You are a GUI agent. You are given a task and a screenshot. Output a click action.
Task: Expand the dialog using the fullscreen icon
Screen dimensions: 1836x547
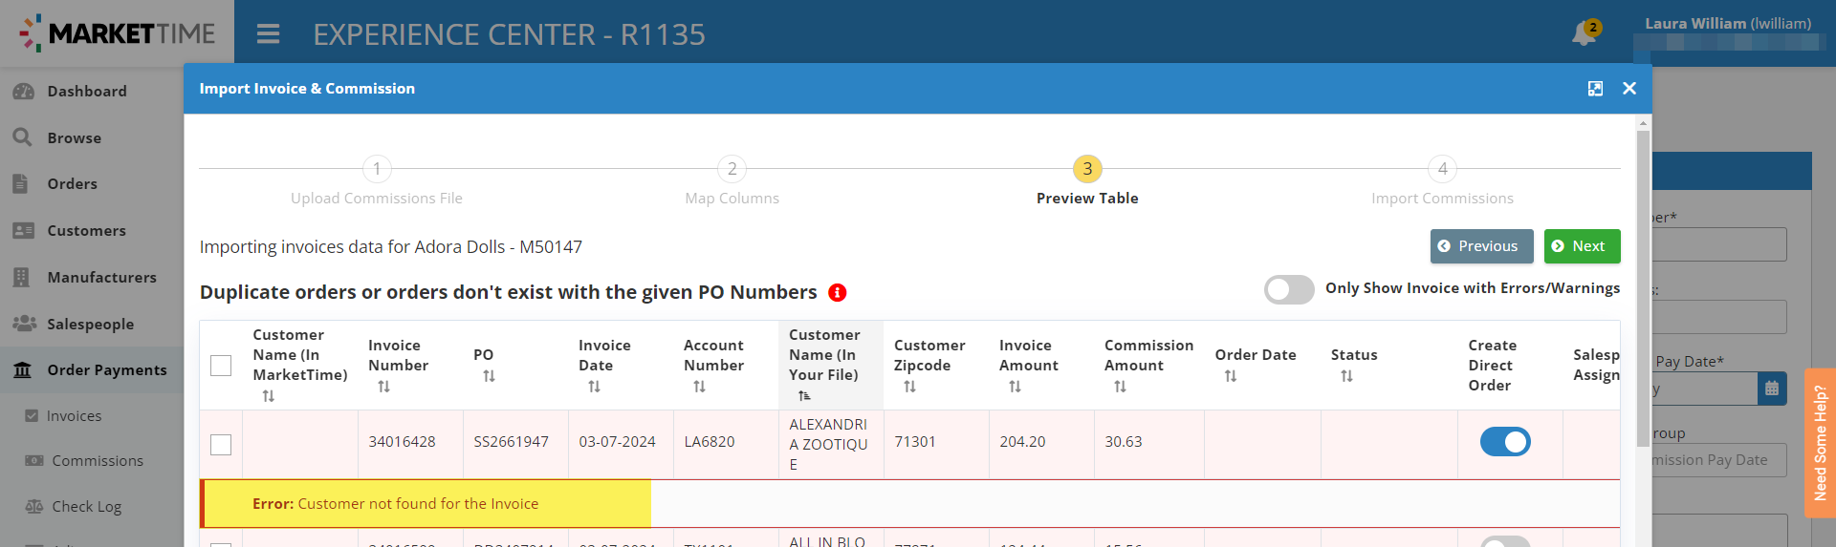1595,89
